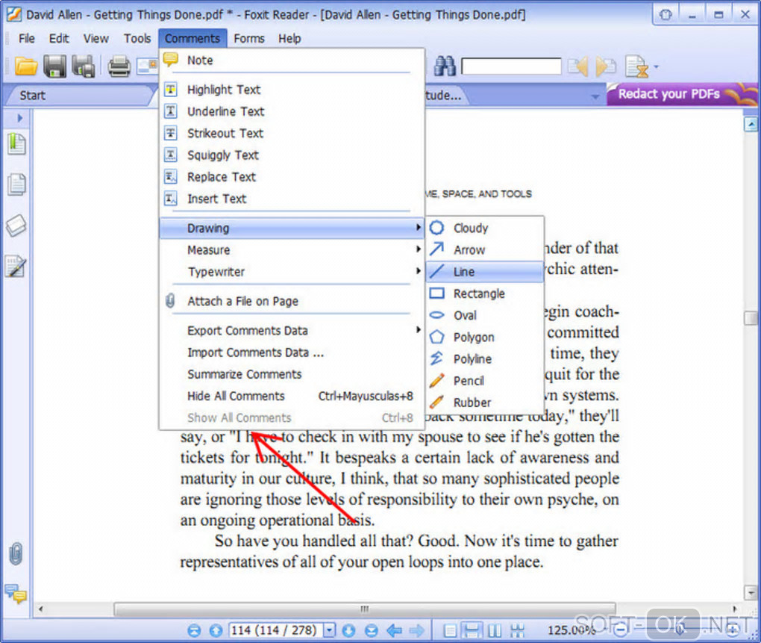761x643 pixels.
Task: Select Pencil drawing tool
Action: point(485,381)
